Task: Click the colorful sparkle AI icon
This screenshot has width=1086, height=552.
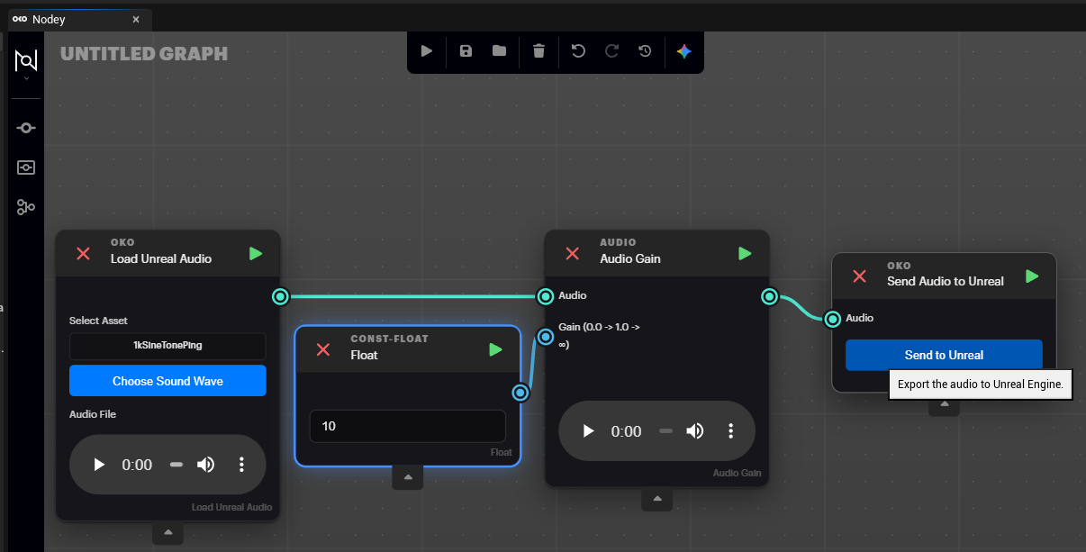Action: [x=684, y=51]
